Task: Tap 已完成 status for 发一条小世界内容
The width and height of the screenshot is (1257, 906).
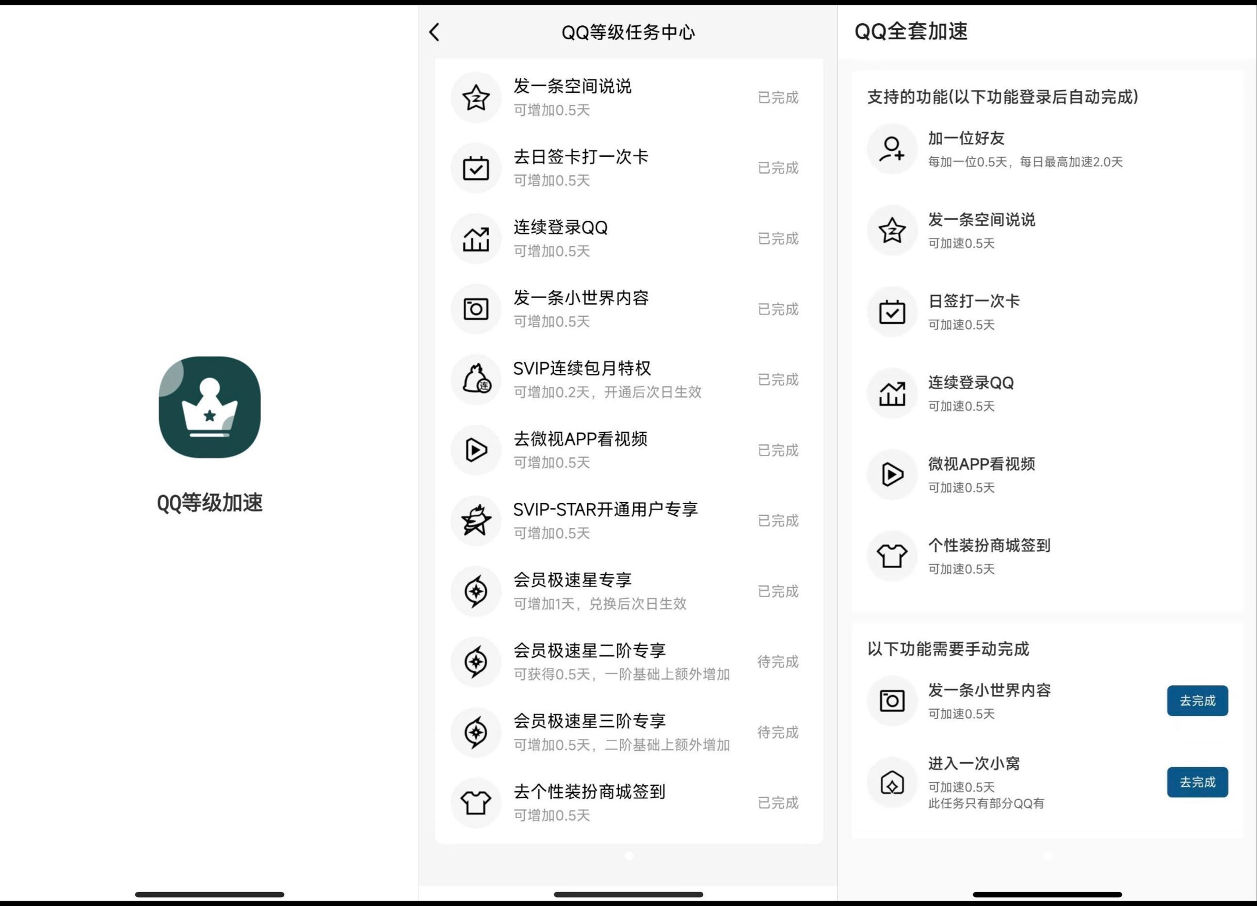Action: coord(778,309)
